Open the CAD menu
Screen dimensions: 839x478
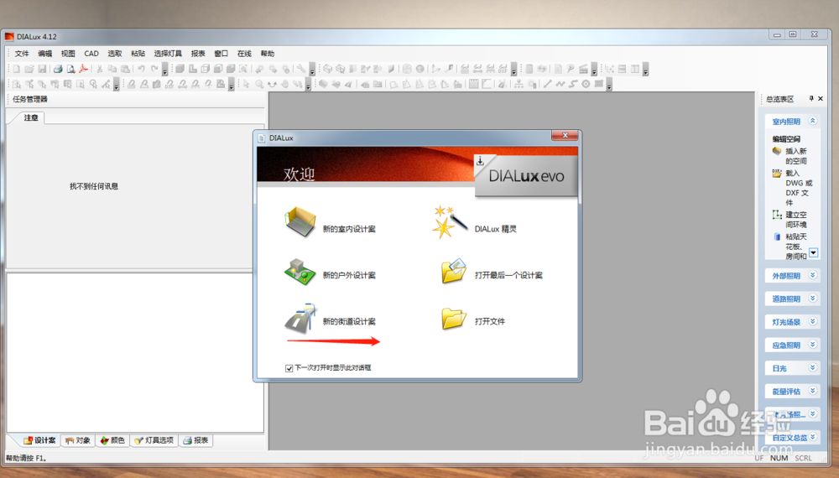91,54
